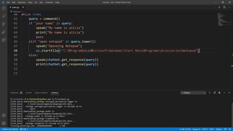Click line number 48 in gutter

15,51
